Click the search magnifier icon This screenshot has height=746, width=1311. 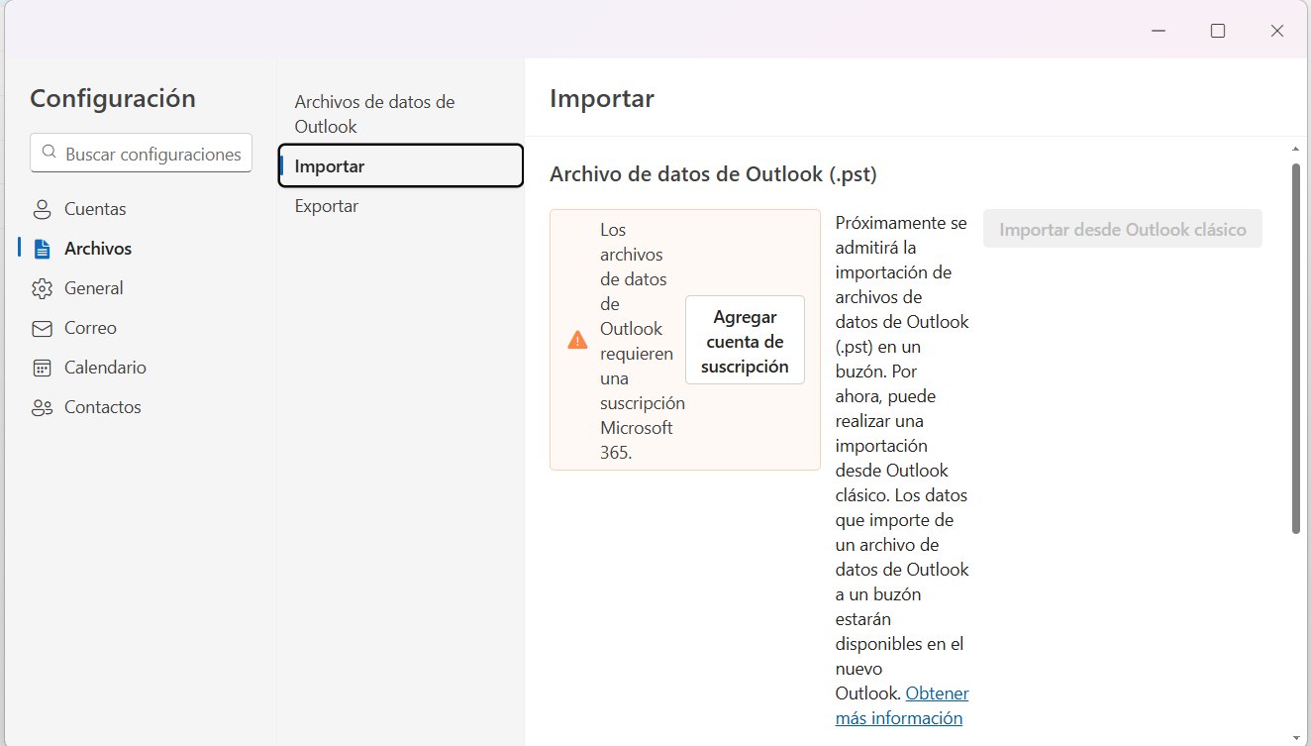click(50, 153)
